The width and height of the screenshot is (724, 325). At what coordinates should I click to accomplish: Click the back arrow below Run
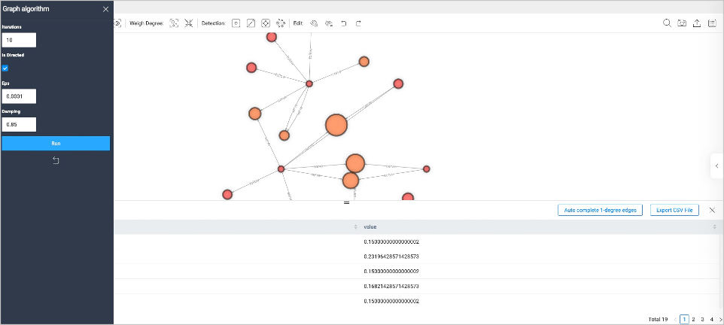[56, 160]
